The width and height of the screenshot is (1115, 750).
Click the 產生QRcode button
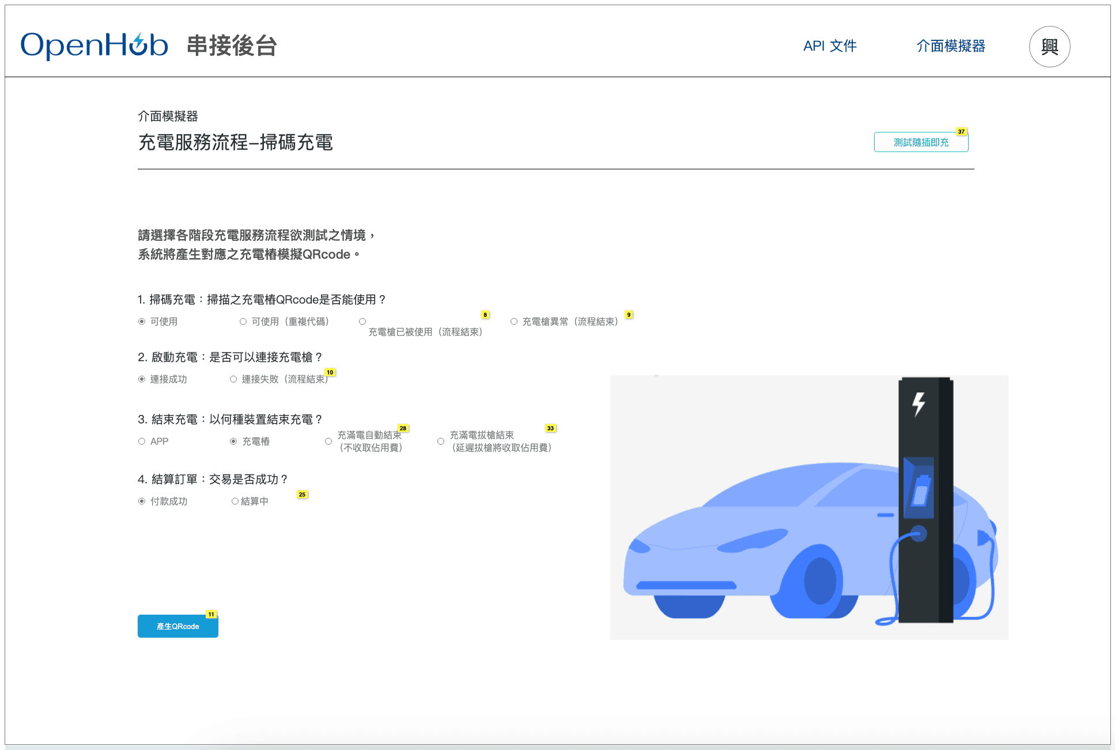coord(177,626)
